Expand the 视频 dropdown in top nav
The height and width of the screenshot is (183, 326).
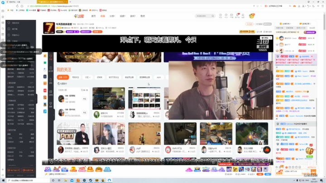point(122,16)
